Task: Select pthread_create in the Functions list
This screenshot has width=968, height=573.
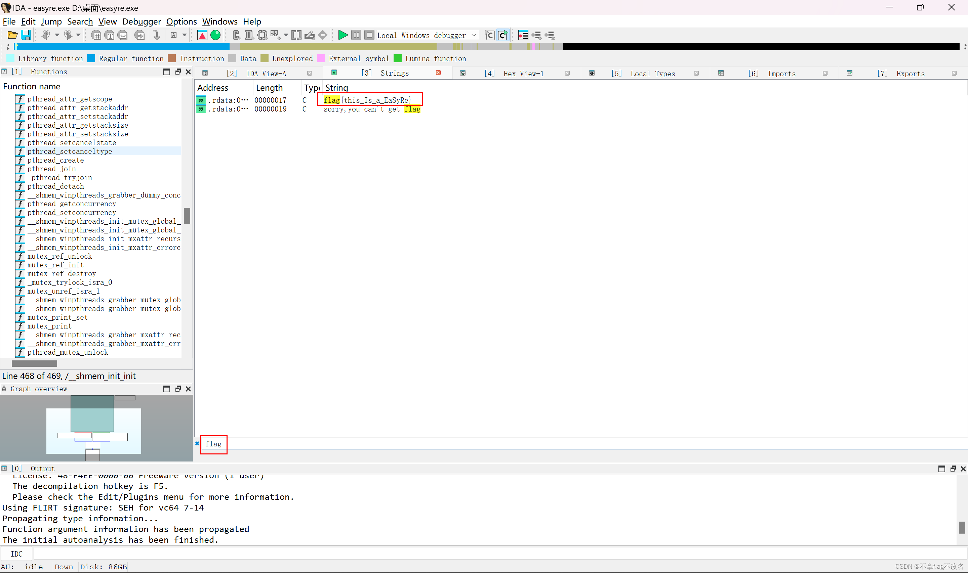Action: tap(55, 160)
